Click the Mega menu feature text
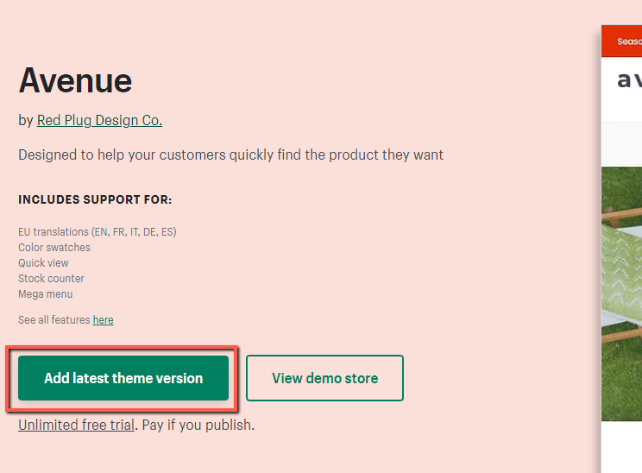This screenshot has height=473, width=642. (46, 294)
